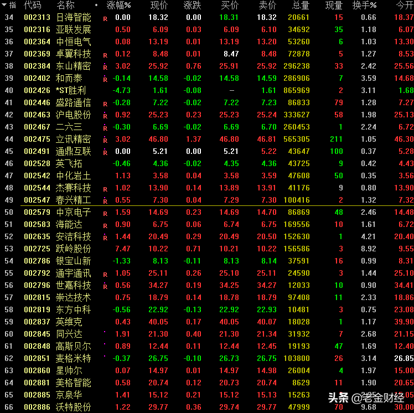Click the R marker on 中京电子 row
Viewport: 414px width, 413px height.
tap(105, 214)
